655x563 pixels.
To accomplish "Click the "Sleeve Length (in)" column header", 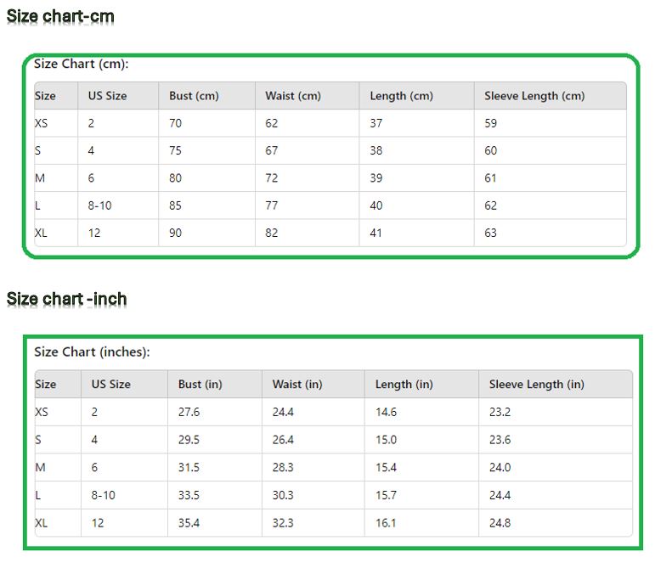I will pyautogui.click(x=536, y=384).
